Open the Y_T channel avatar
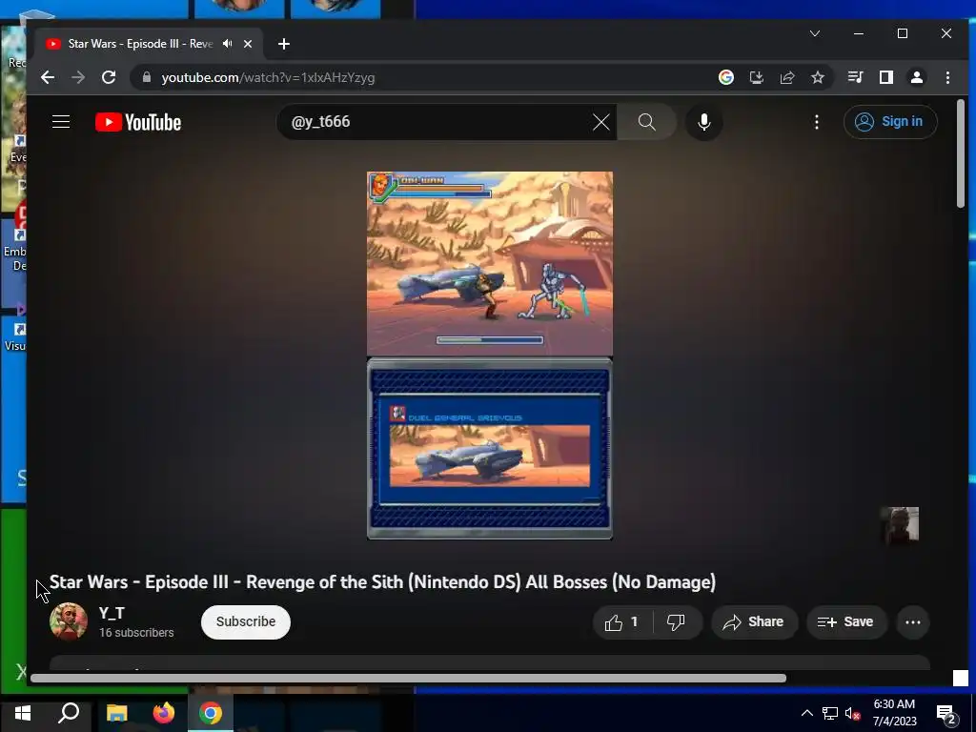The height and width of the screenshot is (732, 976). (x=68, y=621)
